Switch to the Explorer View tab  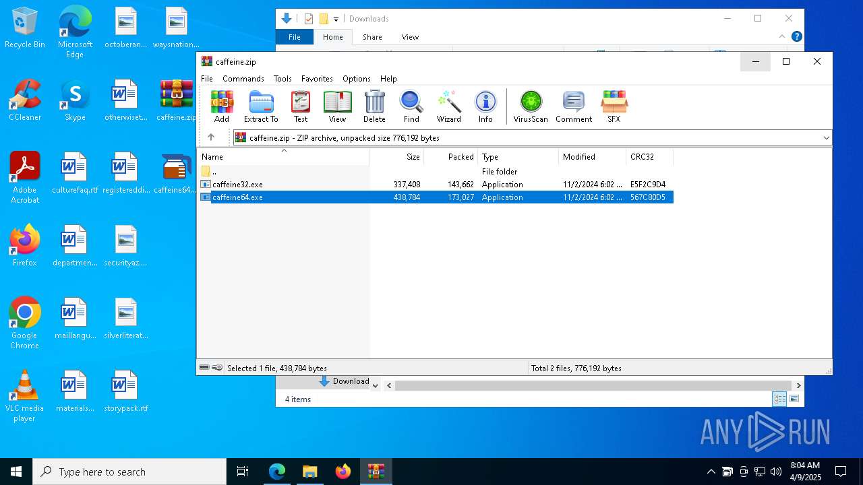[410, 37]
